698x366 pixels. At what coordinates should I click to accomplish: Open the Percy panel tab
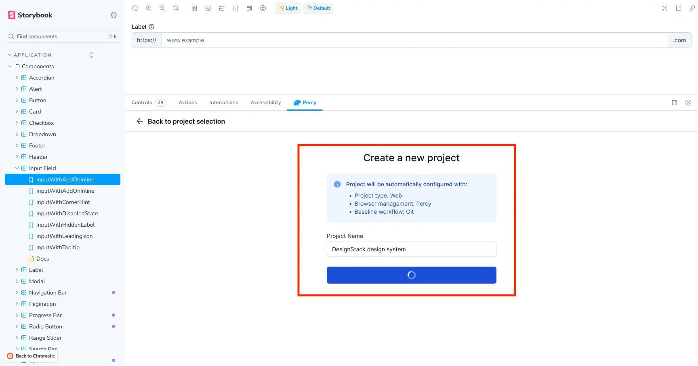(x=305, y=102)
